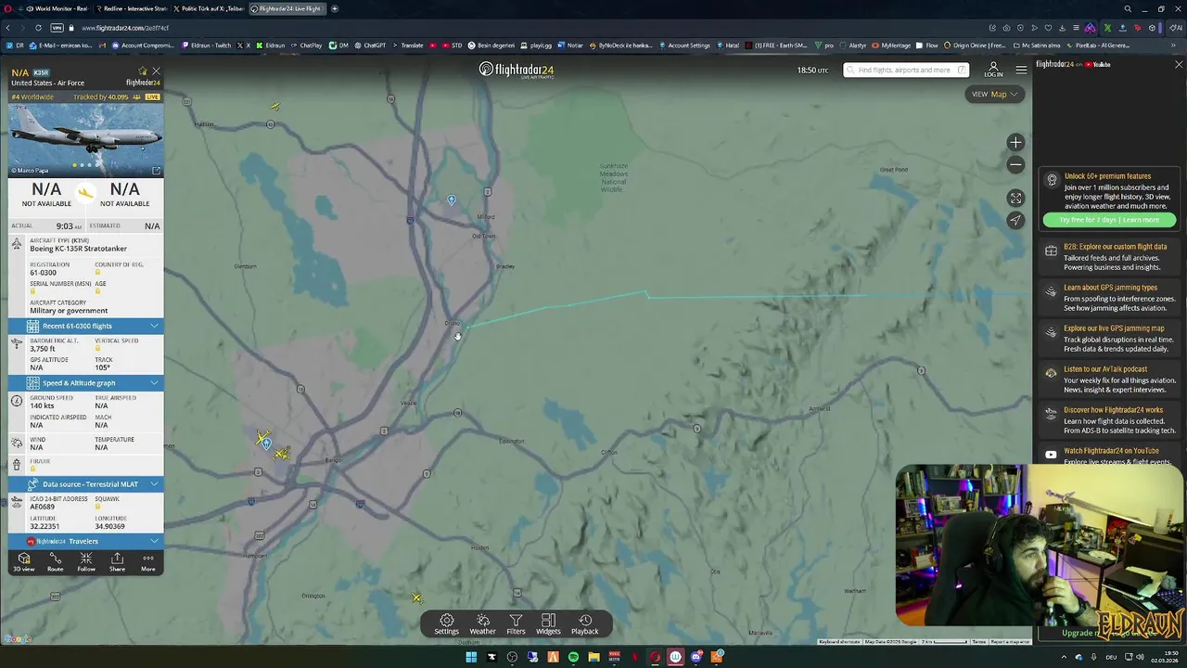Close the right promotional sidebar

(x=1179, y=65)
